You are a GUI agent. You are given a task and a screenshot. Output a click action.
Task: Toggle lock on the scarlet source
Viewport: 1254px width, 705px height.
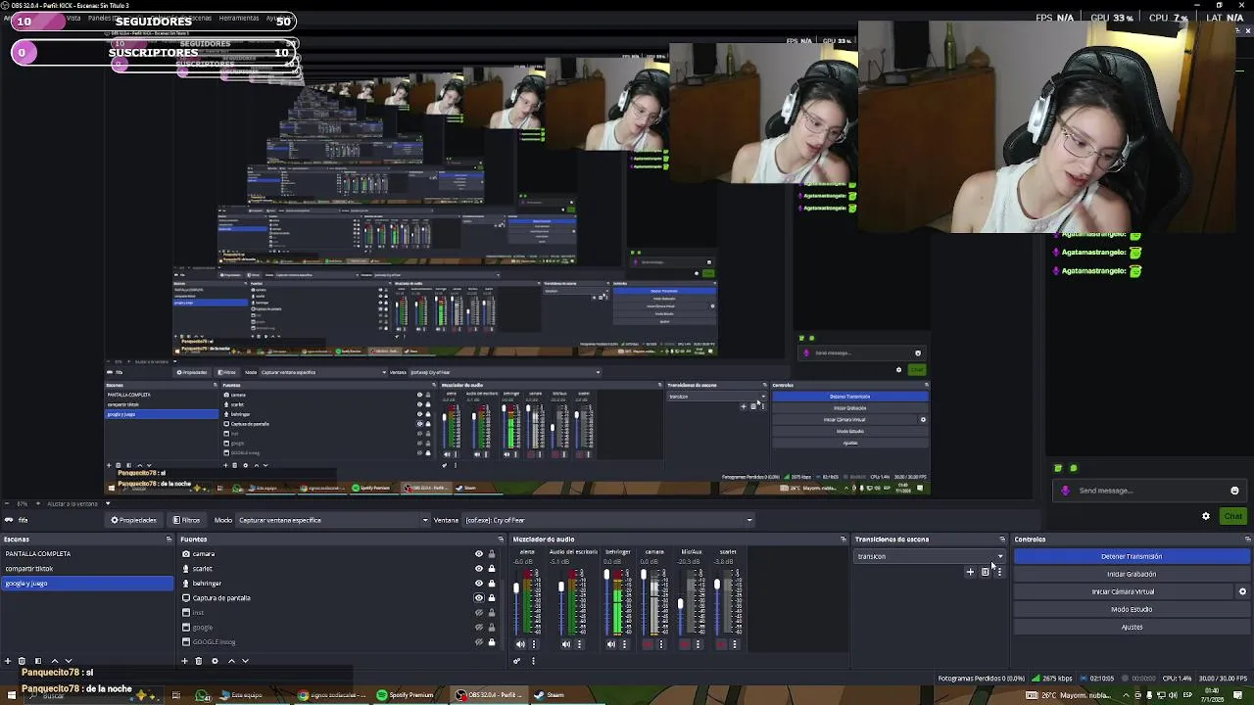pyautogui.click(x=492, y=569)
